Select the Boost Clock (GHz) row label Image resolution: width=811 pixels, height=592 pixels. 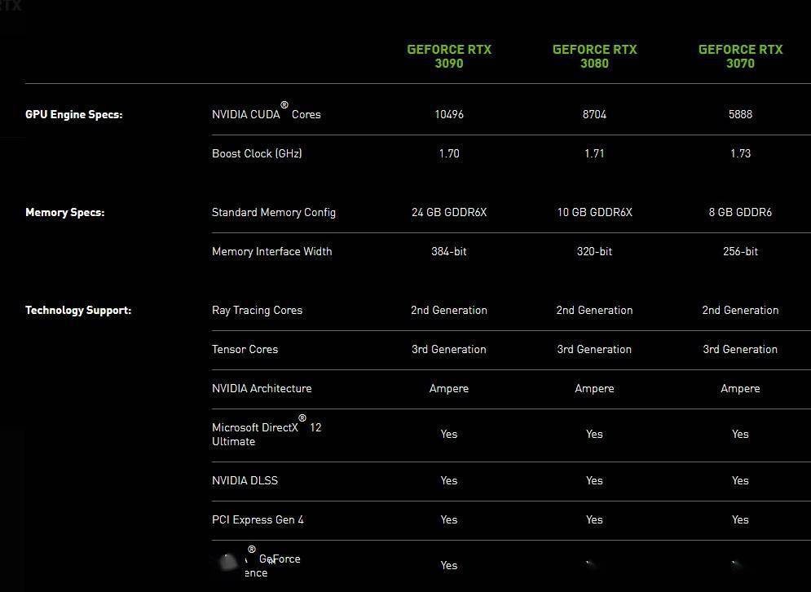pos(257,153)
